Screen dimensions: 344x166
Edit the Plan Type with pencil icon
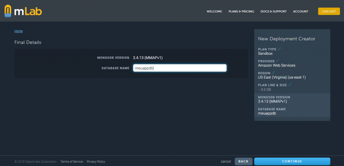click(x=279, y=49)
